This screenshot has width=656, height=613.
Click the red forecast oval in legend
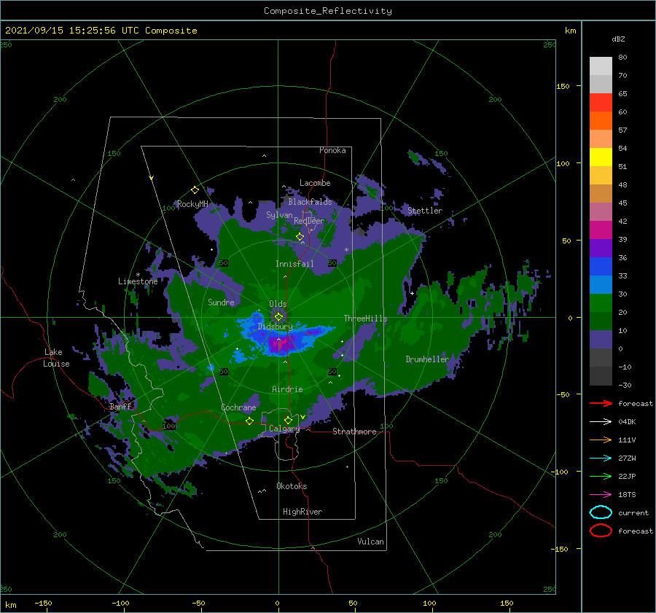point(601,531)
